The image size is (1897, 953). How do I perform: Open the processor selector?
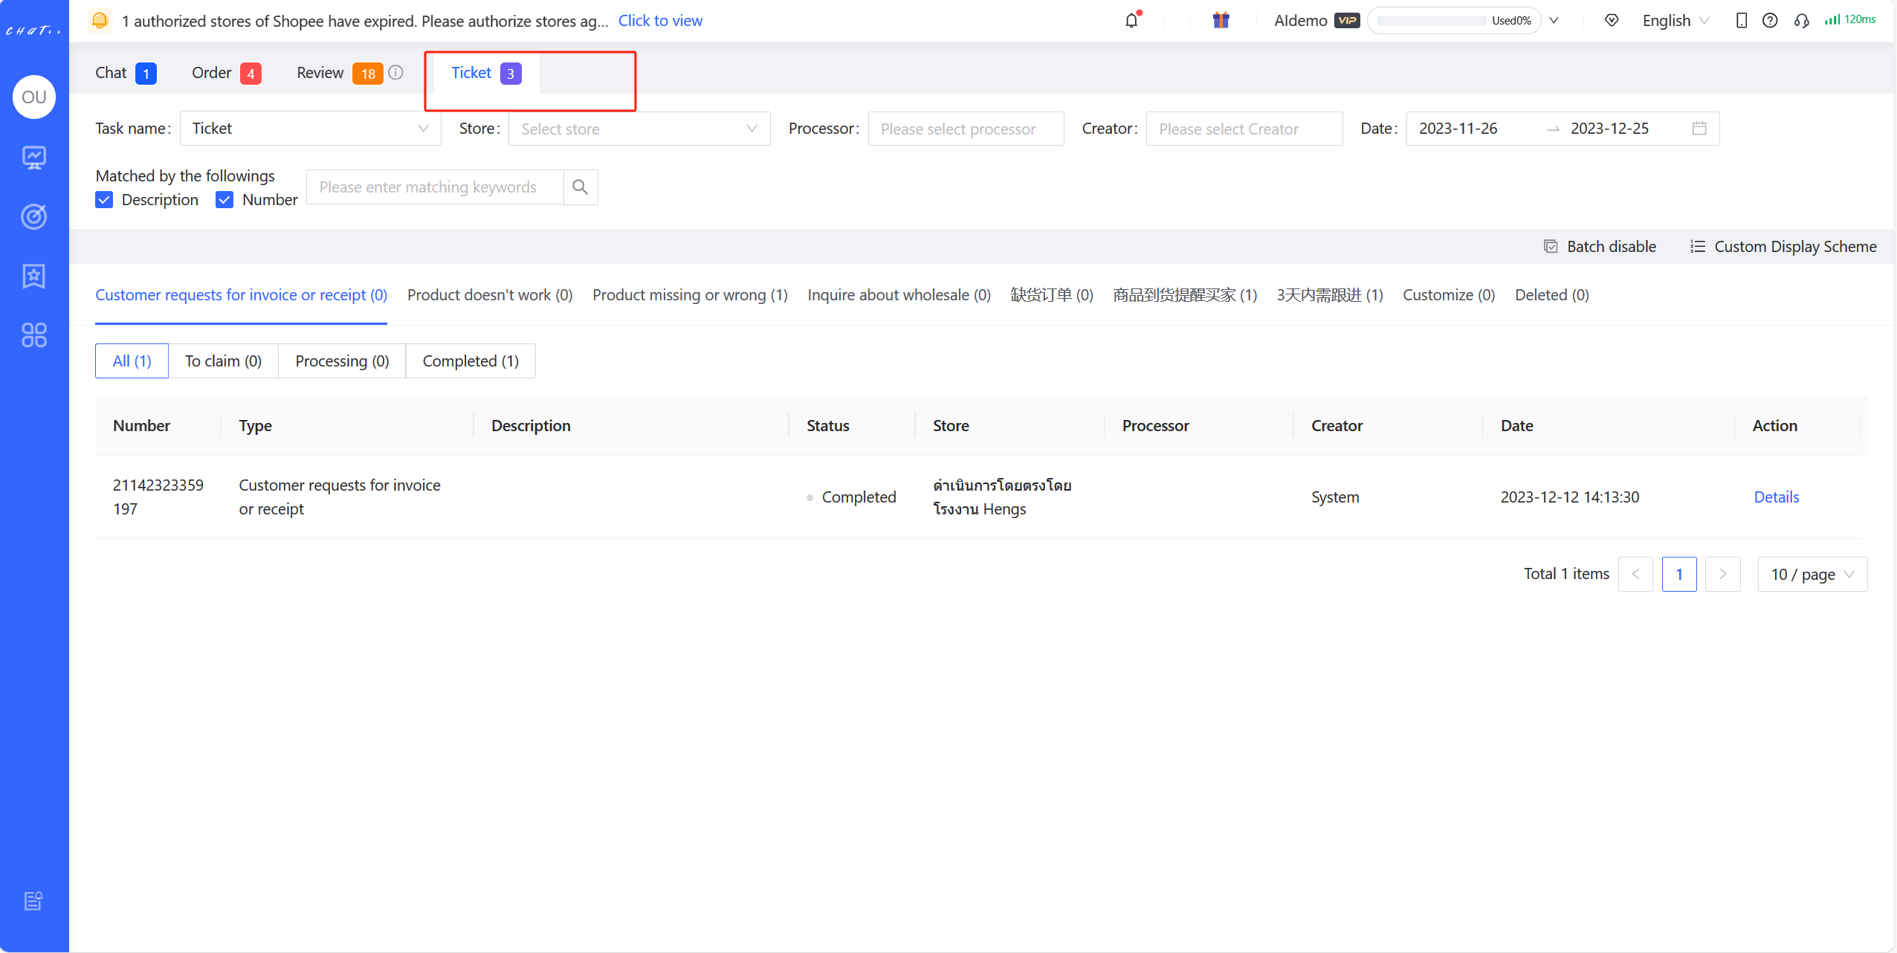coord(966,129)
